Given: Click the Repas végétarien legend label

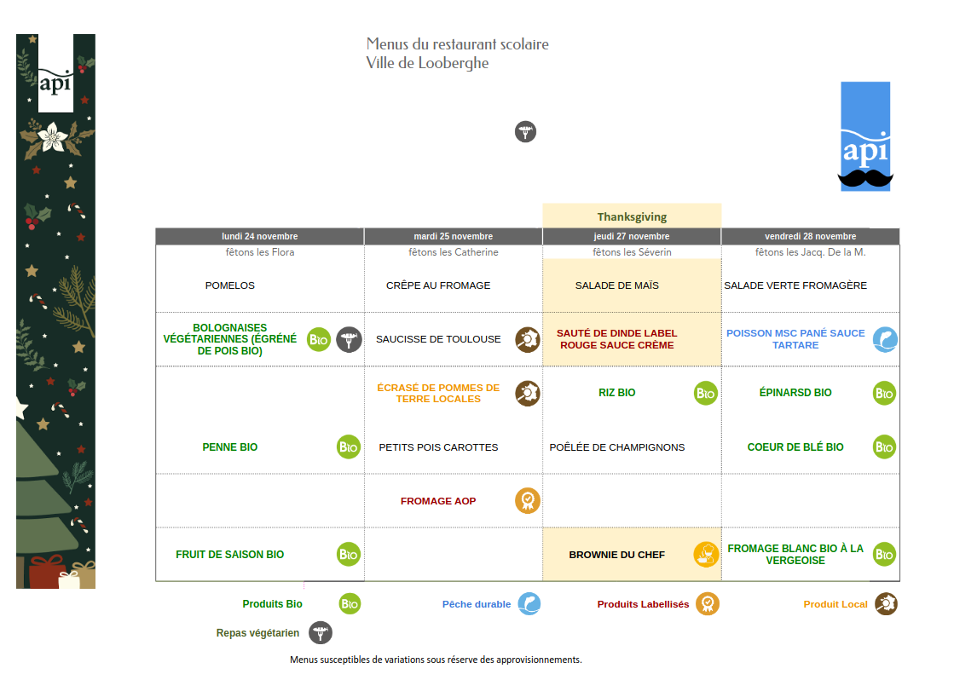Looking at the screenshot, I should pos(257,633).
